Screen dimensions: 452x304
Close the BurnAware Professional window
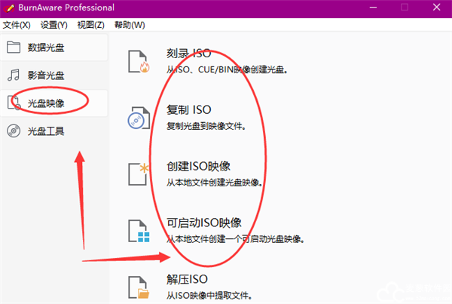436,8
